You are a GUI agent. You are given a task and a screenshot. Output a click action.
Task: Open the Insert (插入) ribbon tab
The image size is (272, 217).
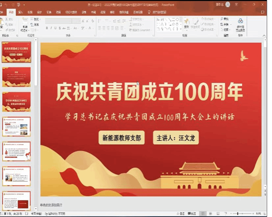21,13
